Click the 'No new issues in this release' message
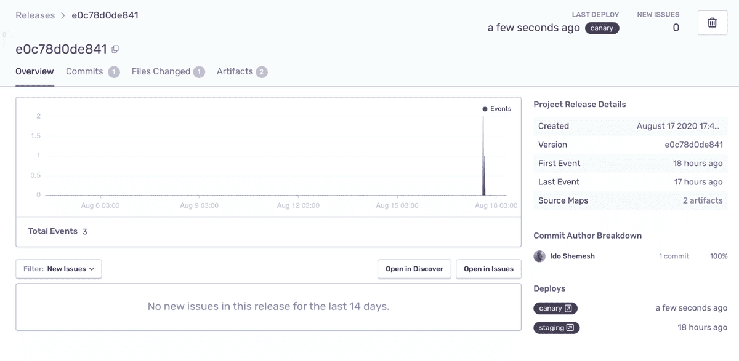The width and height of the screenshot is (739, 361). (x=269, y=306)
